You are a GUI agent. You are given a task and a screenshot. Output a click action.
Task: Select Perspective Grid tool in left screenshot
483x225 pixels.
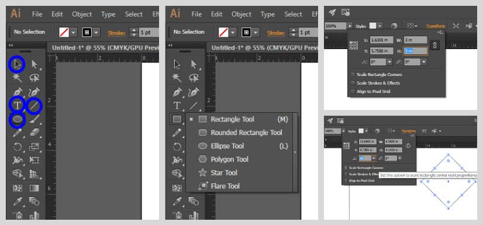tap(34, 174)
